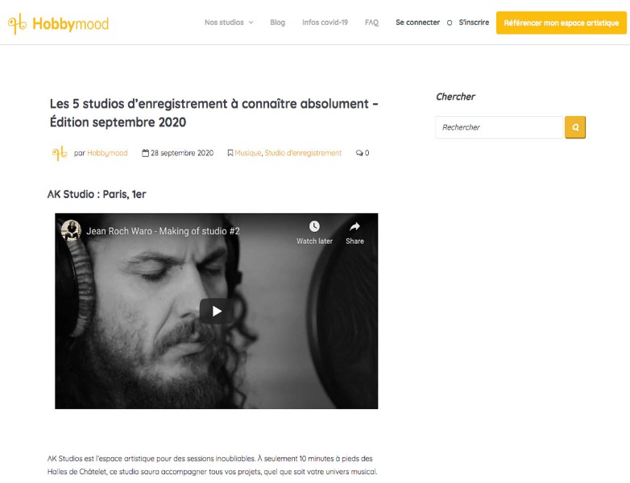Screen dimensions: 630x483
Task: Click the S'inscrire link
Action: [474, 23]
